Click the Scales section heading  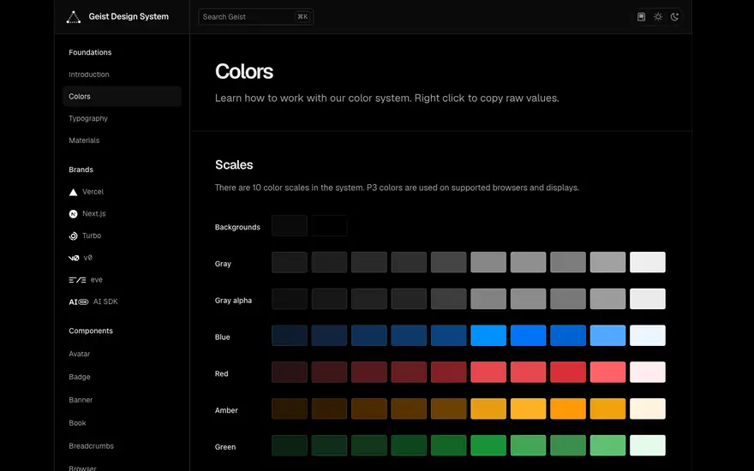[234, 164]
